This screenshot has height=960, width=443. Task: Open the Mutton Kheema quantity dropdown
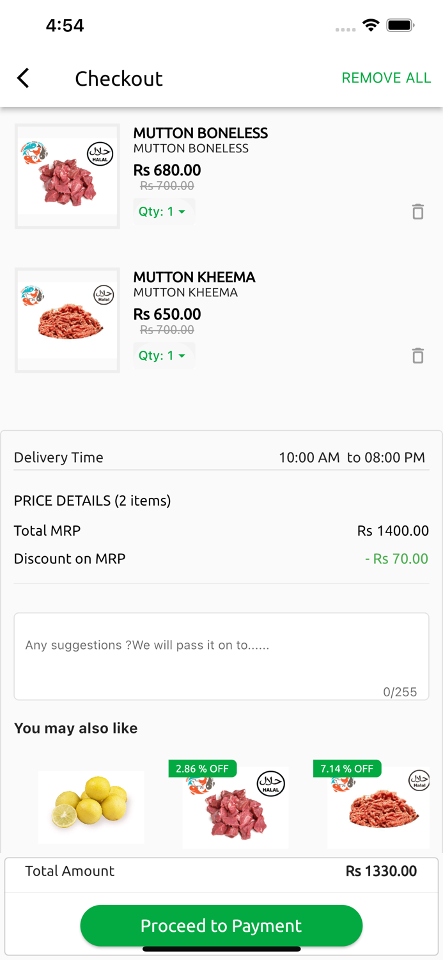click(163, 356)
